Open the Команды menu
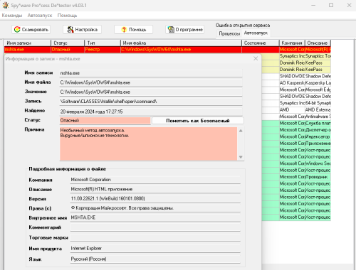Viewport: 356px width, 270px height. click(12, 16)
